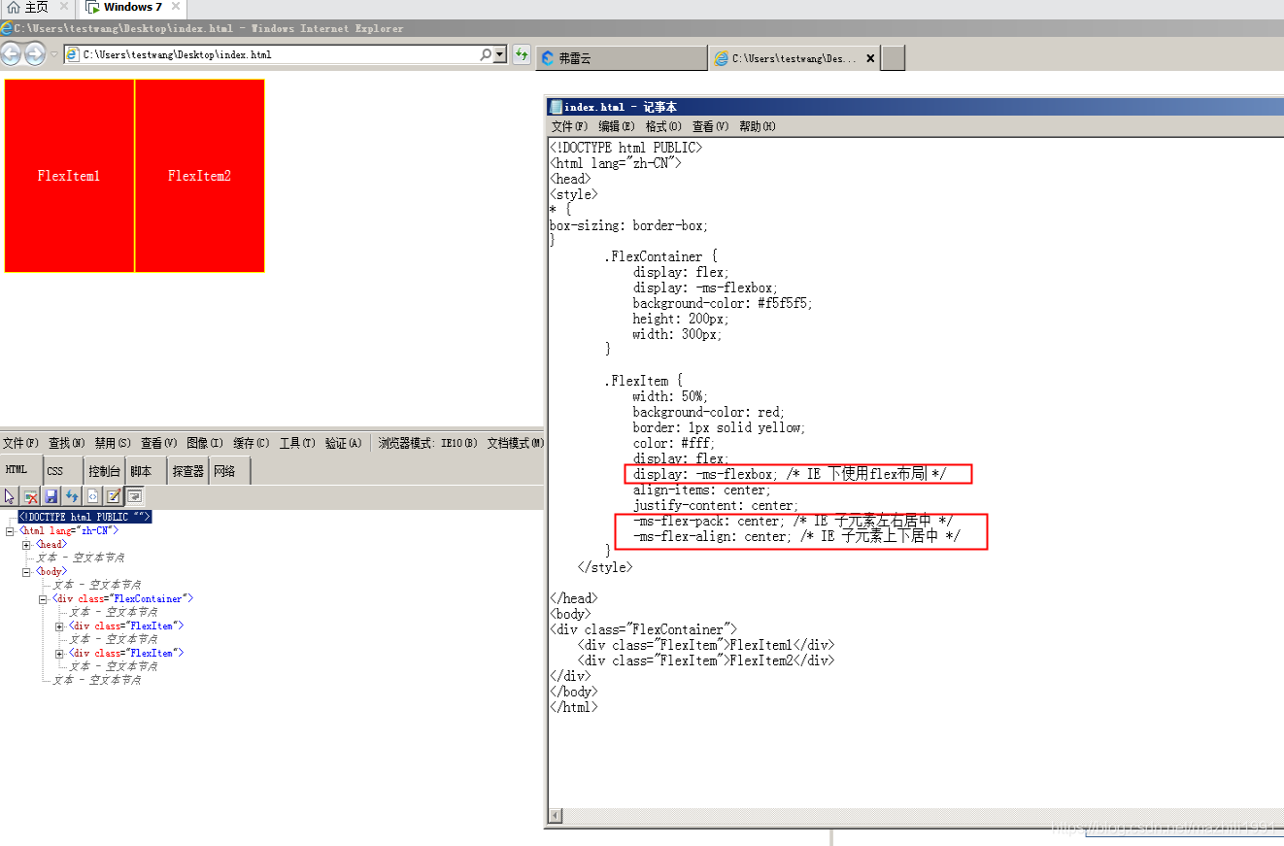Toggle the word wrap DevTools icon
This screenshot has height=846, width=1284.
pos(134,496)
